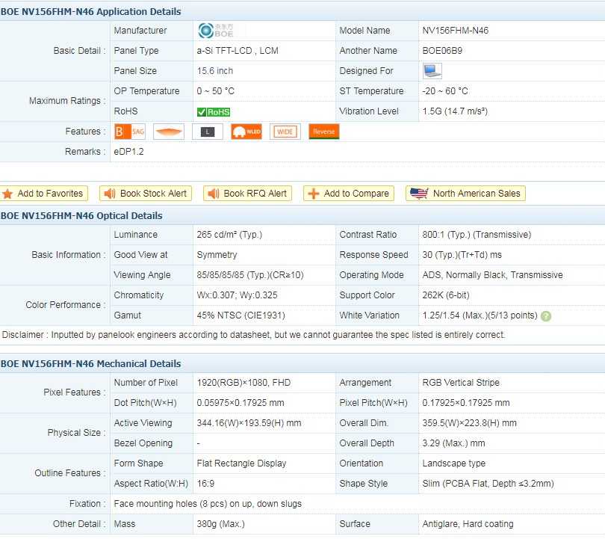Click the vibration level value 1.5G (14.7 m/s²)
The width and height of the screenshot is (605, 539).
tap(456, 111)
